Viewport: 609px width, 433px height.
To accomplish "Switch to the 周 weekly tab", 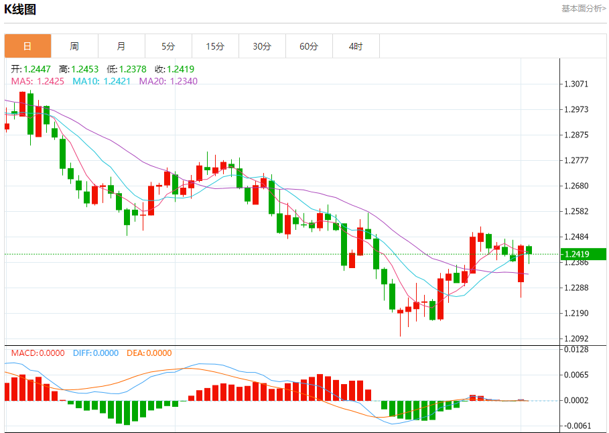I will click(x=74, y=46).
